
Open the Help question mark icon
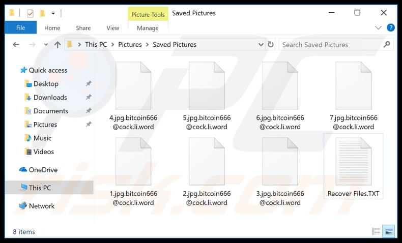point(391,27)
